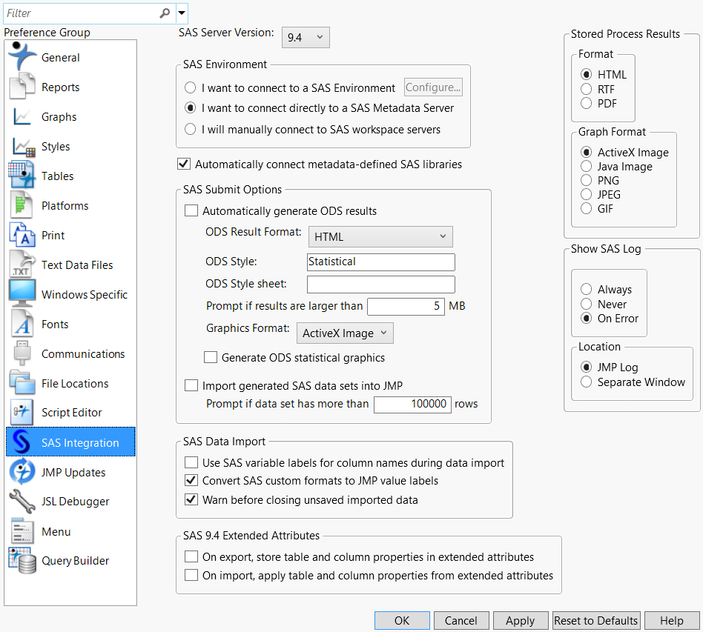
Task: Select the Fonts preference icon
Action: tap(22, 324)
